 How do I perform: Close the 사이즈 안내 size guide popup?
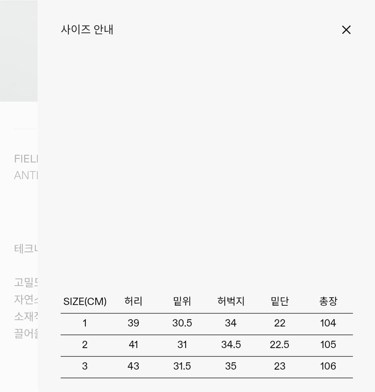click(346, 30)
